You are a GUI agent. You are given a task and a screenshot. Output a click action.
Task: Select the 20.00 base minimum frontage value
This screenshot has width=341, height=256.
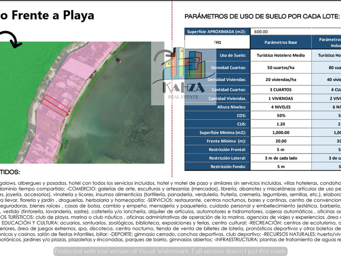point(281,141)
